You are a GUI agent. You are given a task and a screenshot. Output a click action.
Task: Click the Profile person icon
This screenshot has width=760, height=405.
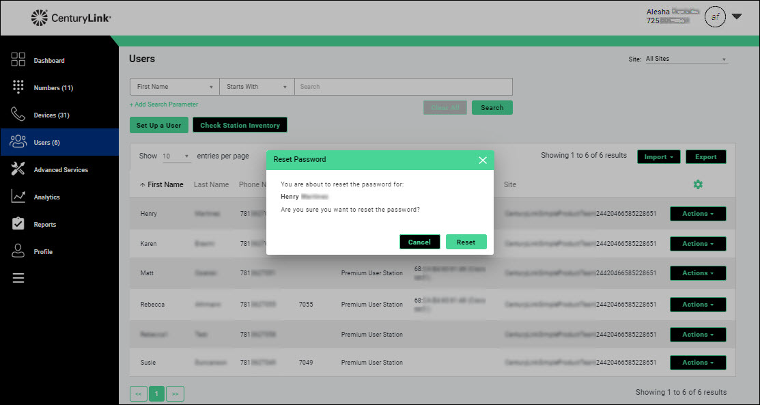click(x=18, y=251)
